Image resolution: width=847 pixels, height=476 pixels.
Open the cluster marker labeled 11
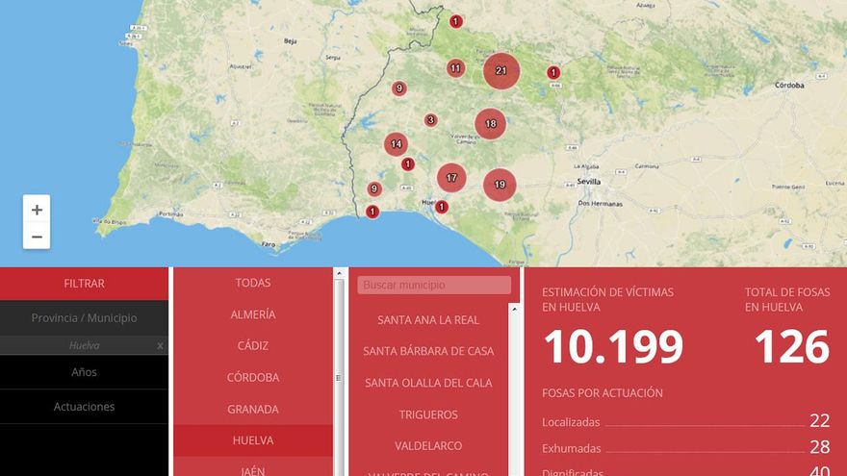pos(455,68)
